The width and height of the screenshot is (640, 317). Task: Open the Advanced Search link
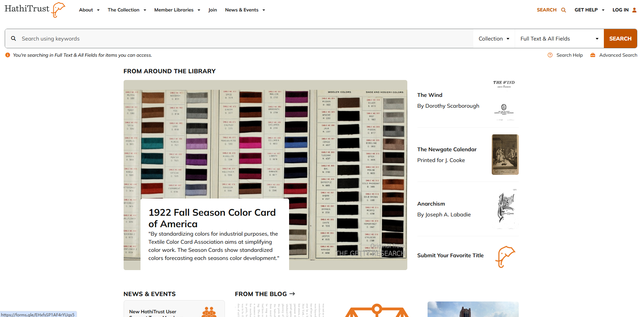tap(618, 55)
